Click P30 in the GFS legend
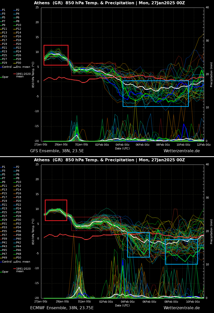Image resolution: width=214 pixels, height=313 pixels. pos(18,63)
